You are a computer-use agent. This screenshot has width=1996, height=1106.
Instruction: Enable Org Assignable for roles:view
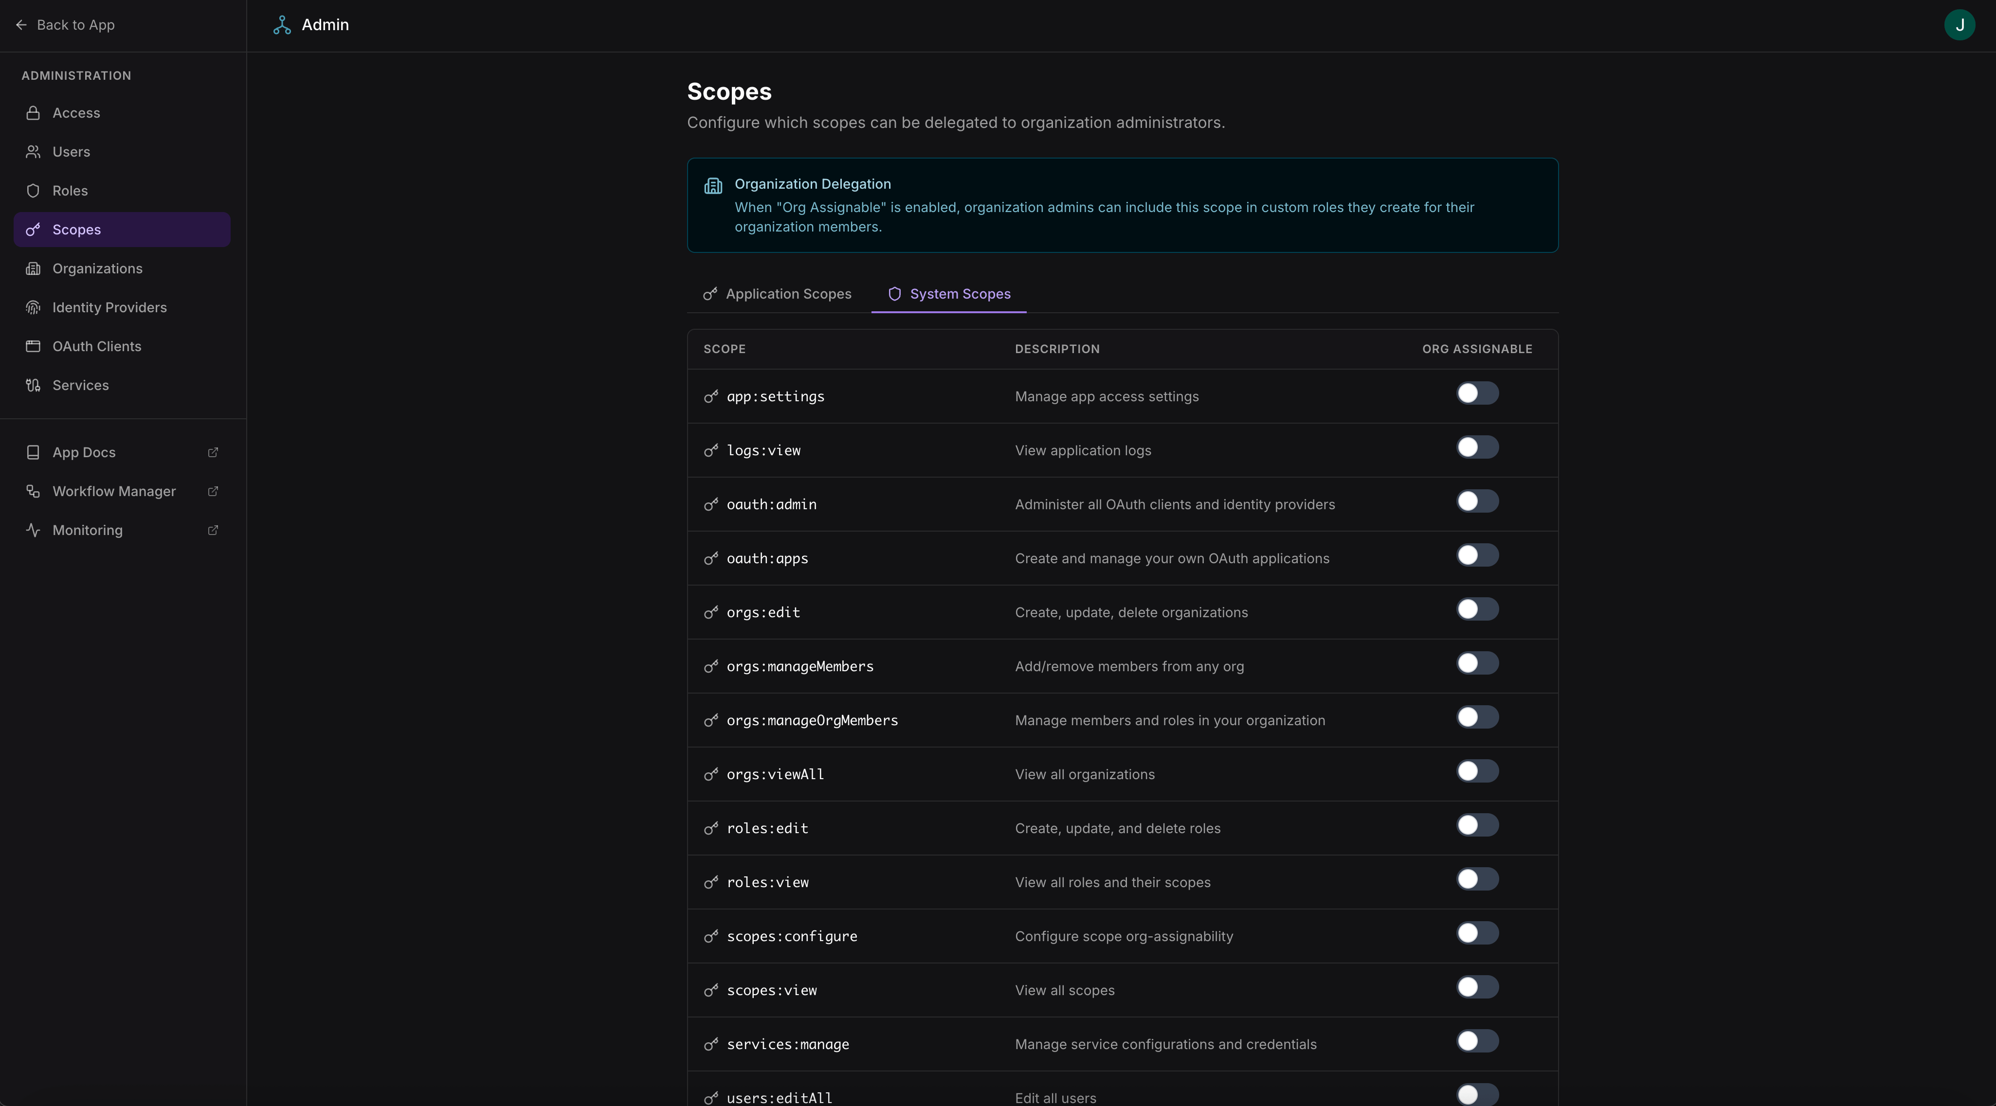(x=1477, y=879)
